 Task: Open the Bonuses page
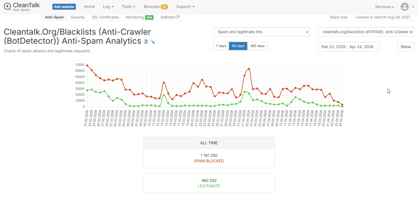coord(151,7)
